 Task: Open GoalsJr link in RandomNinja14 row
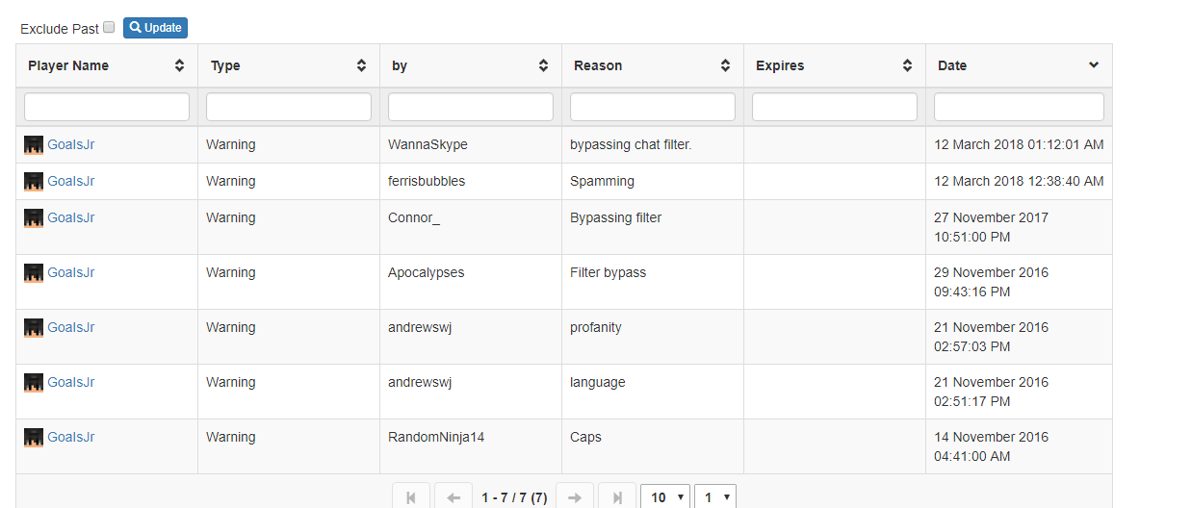click(x=71, y=437)
